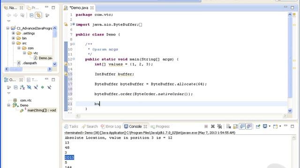
Task: Place cursor after 'bu' on line 21
Action: coord(100,104)
